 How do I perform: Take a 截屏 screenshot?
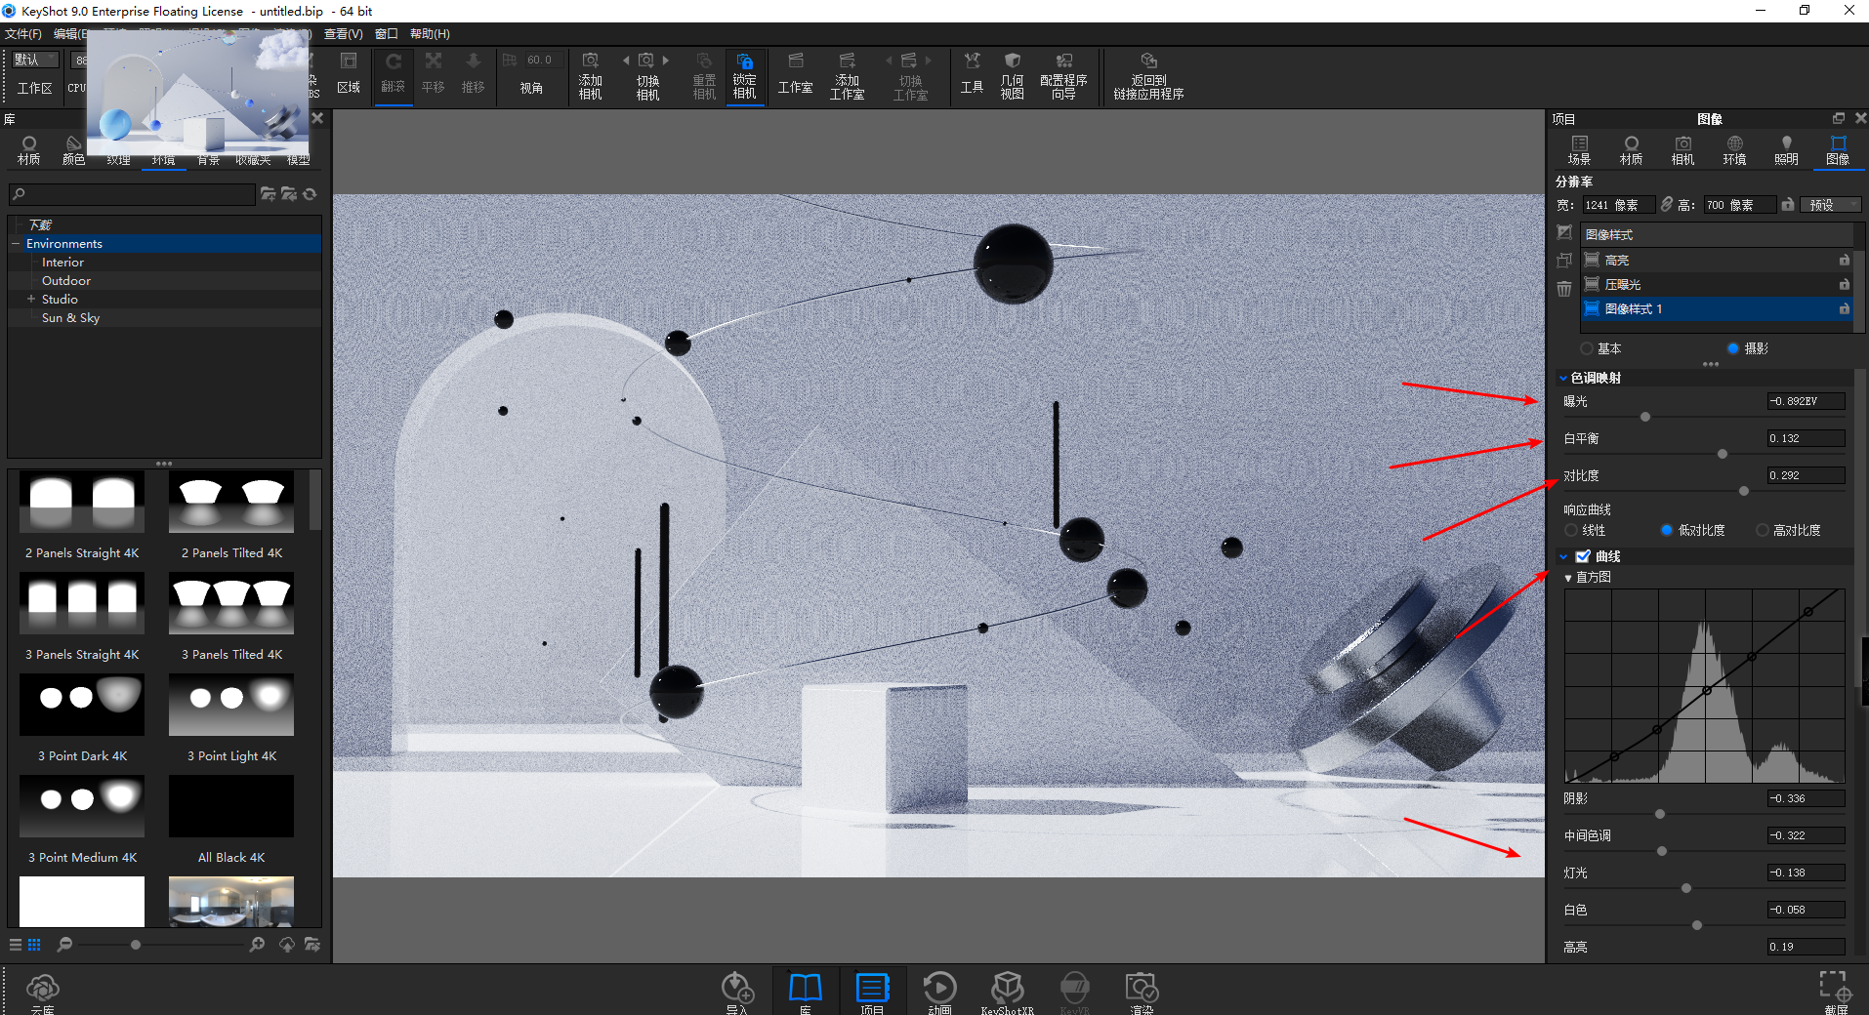point(1835,993)
